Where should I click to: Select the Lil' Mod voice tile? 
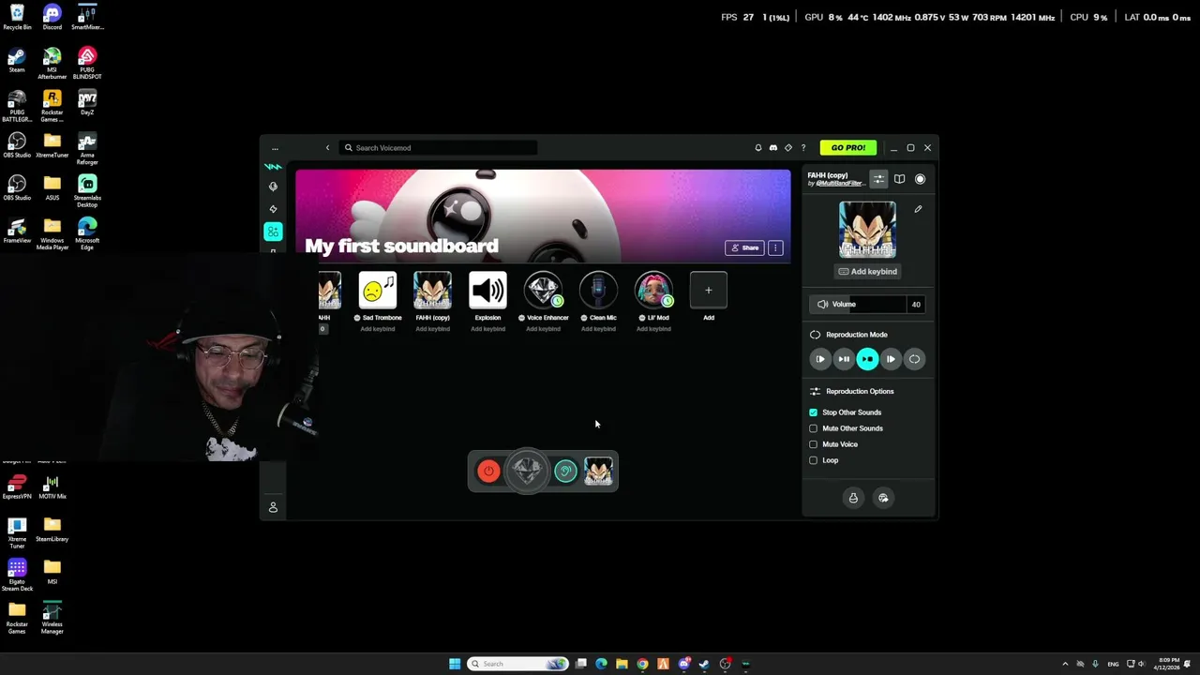(653, 291)
